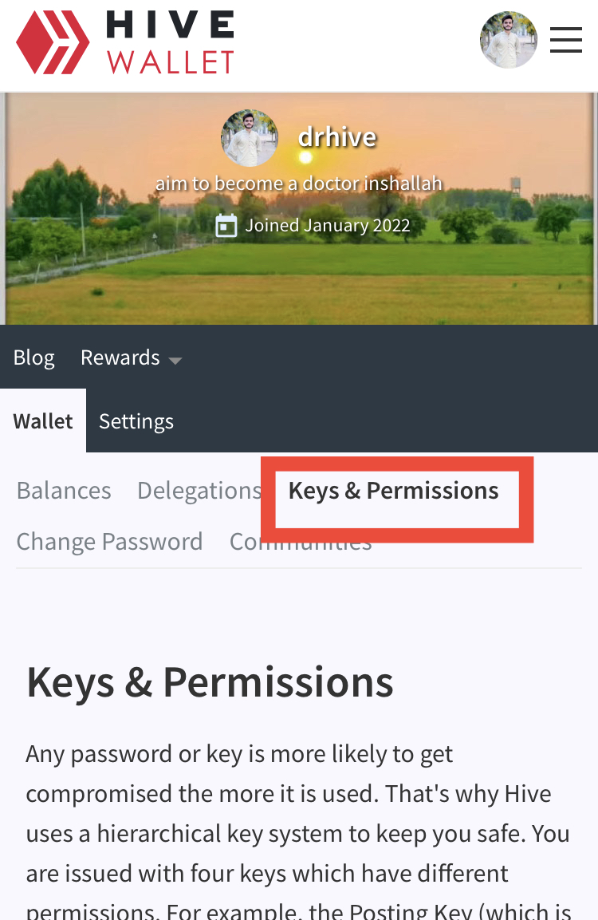
Task: Click the red Hive diamond logo icon
Action: 53,42
